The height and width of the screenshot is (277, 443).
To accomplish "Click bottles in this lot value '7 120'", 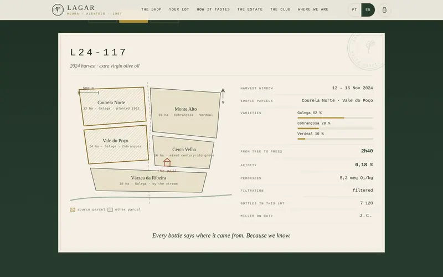I will click(367, 203).
